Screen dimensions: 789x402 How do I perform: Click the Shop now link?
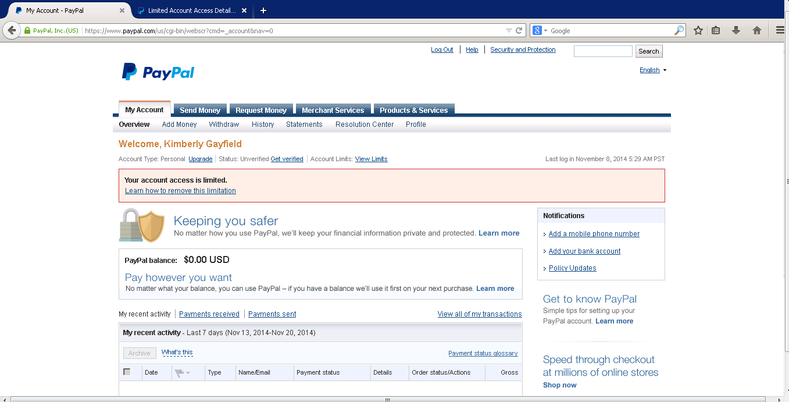pos(560,385)
